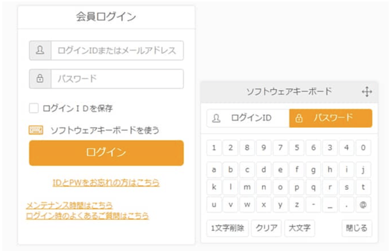The image size is (390, 251).
Task: Click the クリア button
Action: point(266,228)
